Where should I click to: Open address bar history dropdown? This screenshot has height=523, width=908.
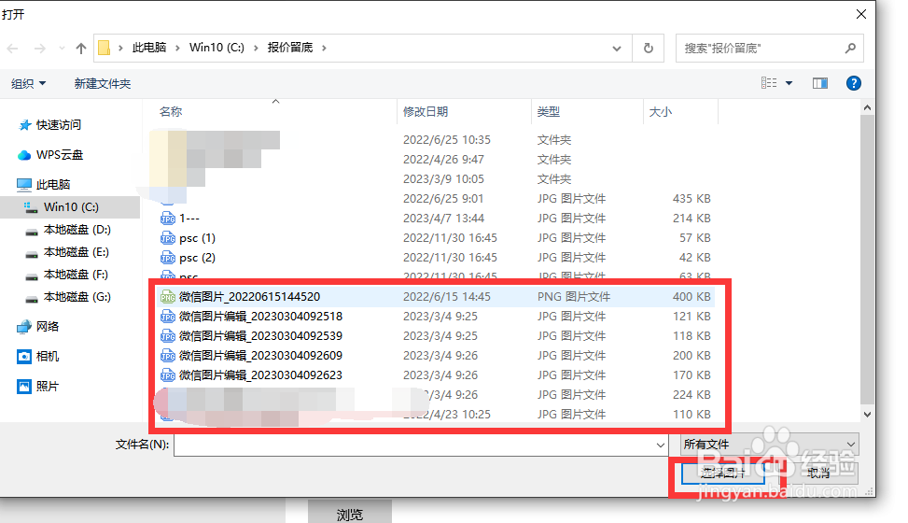tap(617, 49)
